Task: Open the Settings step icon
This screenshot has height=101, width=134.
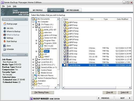Action: 5,38
